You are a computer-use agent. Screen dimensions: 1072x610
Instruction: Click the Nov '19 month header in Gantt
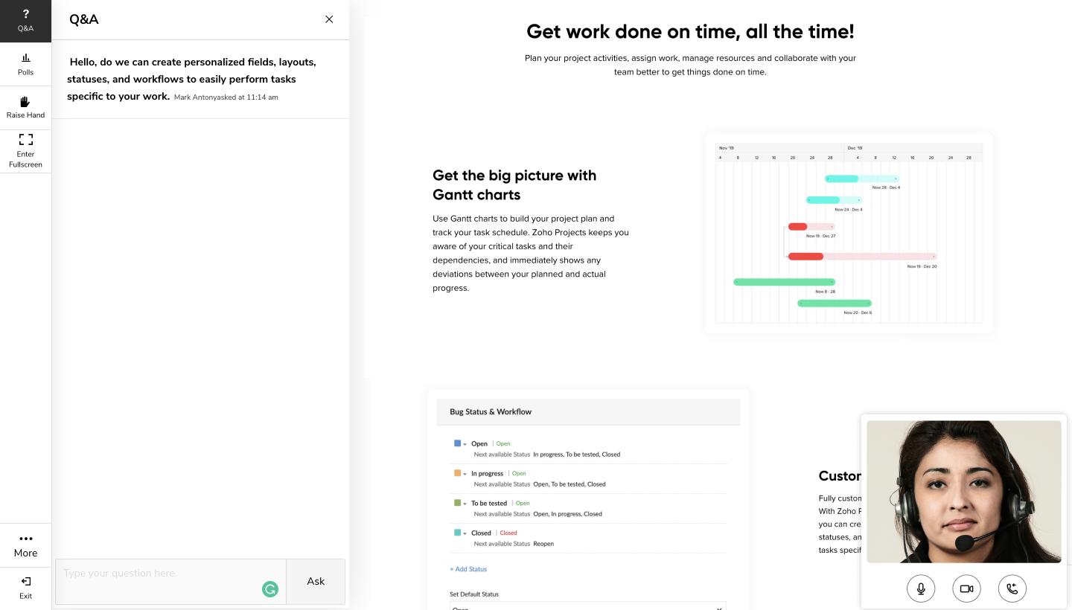click(727, 148)
